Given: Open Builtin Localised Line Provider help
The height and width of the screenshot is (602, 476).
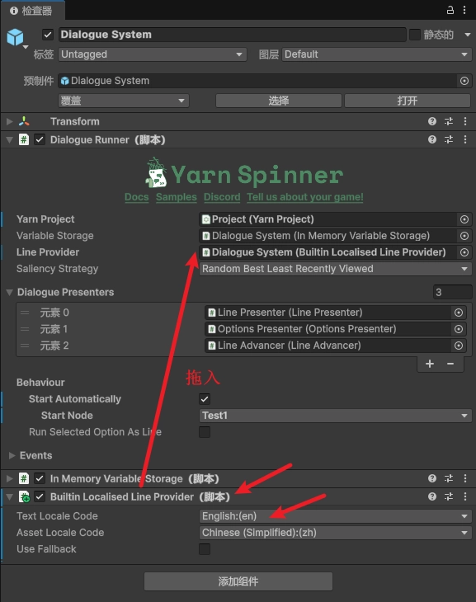Looking at the screenshot, I should [432, 496].
